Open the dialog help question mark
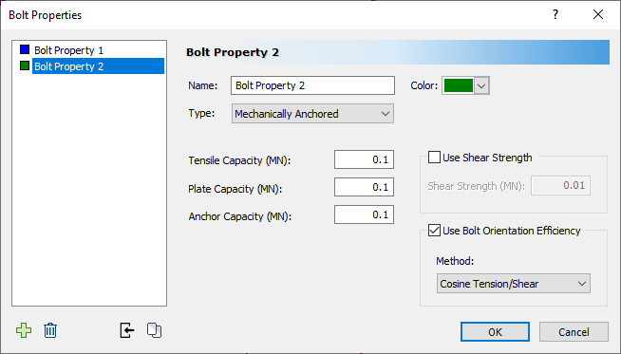The width and height of the screenshot is (621, 354). [555, 14]
